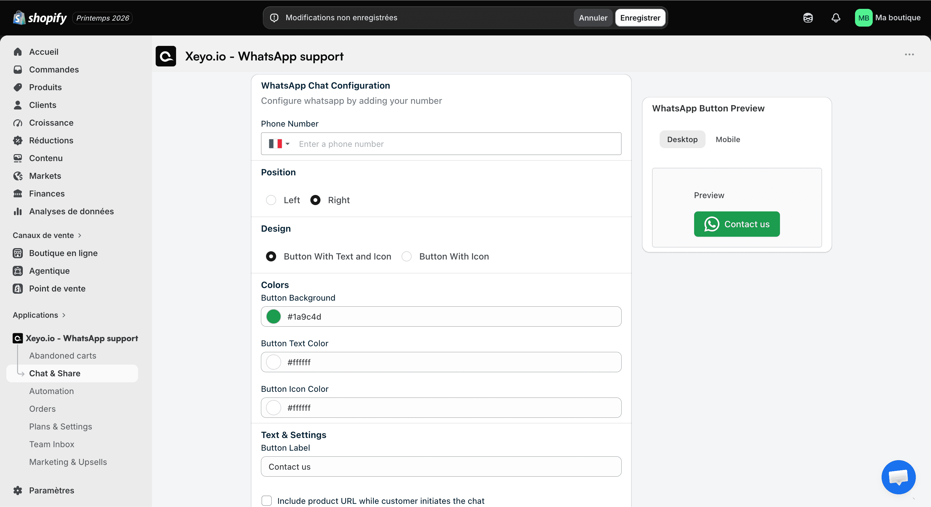Screen dimensions: 931x507
Task: Select the Left position radio
Action: [x=271, y=200]
